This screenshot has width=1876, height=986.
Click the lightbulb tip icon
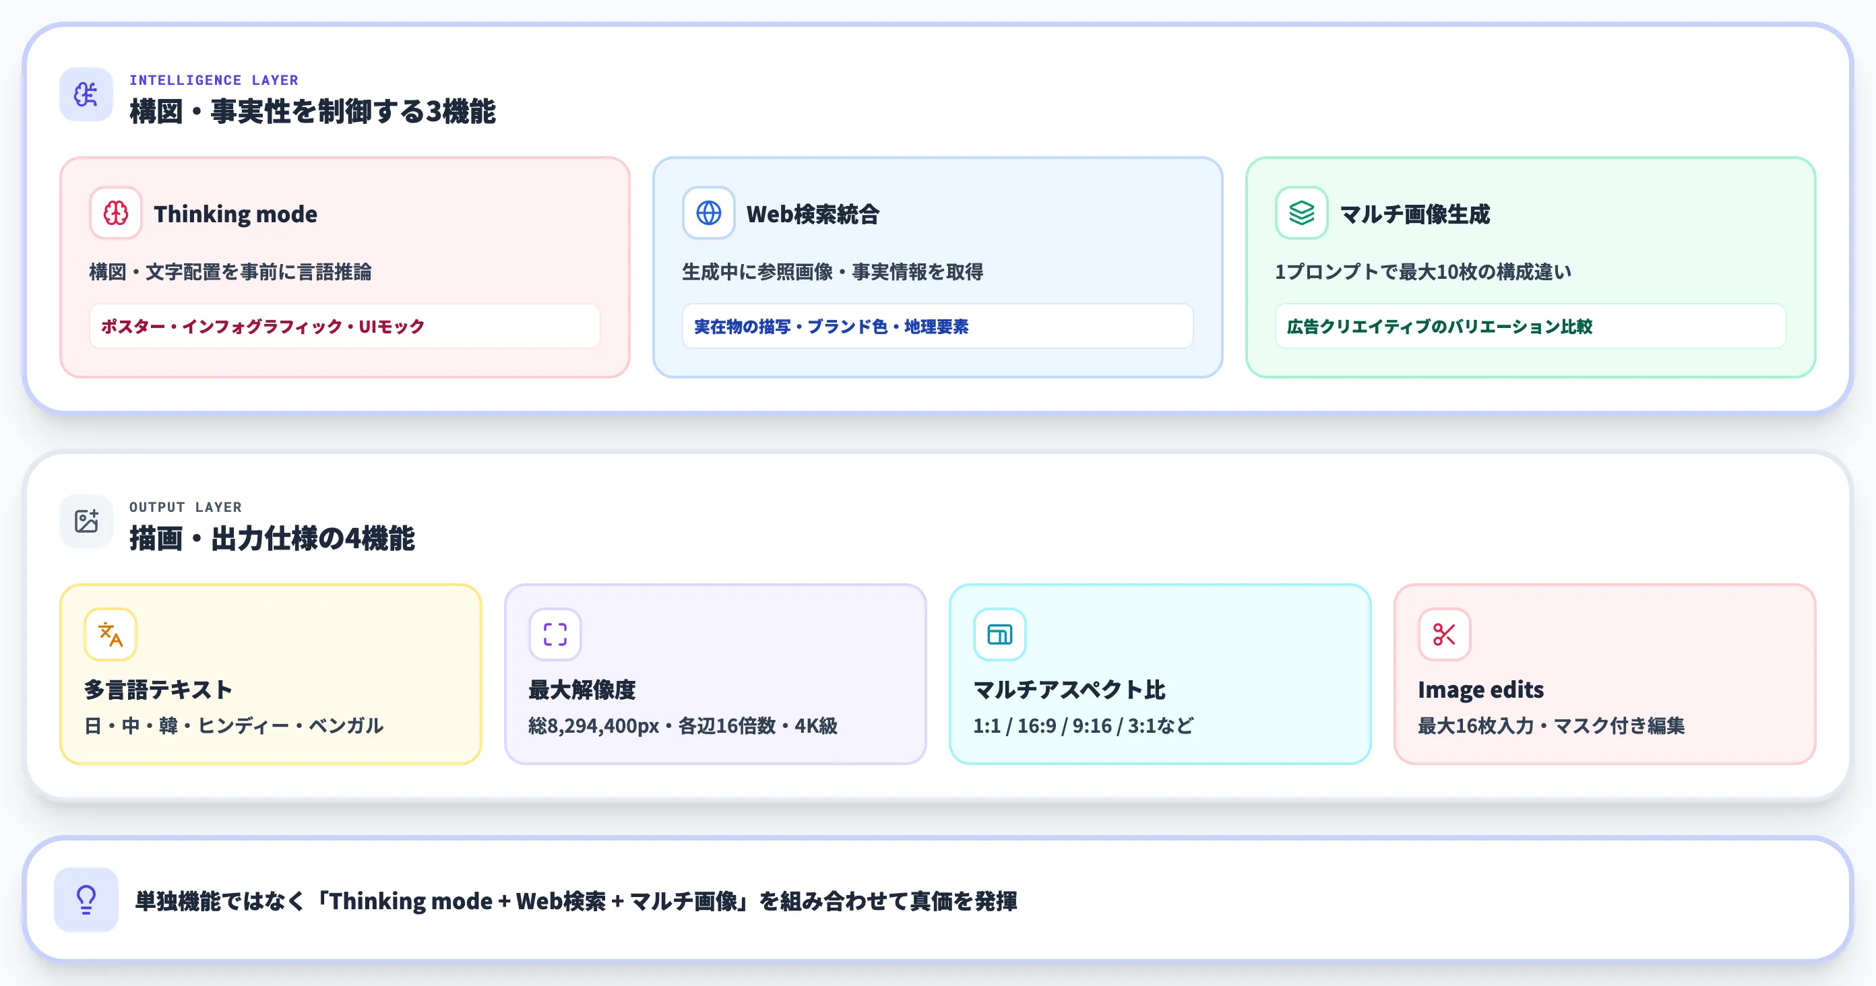point(85,900)
